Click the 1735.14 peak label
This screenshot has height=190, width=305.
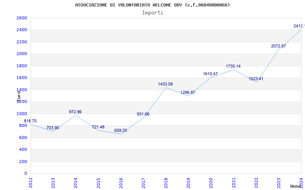click(233, 66)
